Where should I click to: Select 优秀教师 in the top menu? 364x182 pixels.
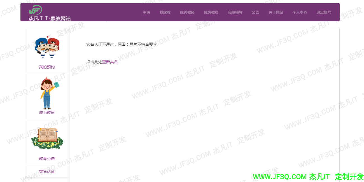pos(187,12)
